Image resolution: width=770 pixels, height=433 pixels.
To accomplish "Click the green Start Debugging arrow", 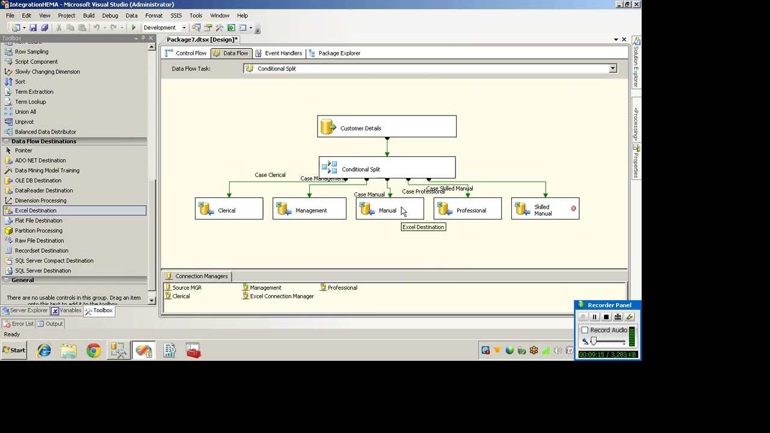I will click(x=134, y=28).
